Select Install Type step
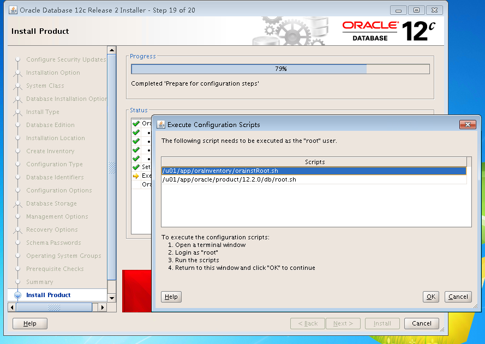The image size is (485, 344). [43, 112]
